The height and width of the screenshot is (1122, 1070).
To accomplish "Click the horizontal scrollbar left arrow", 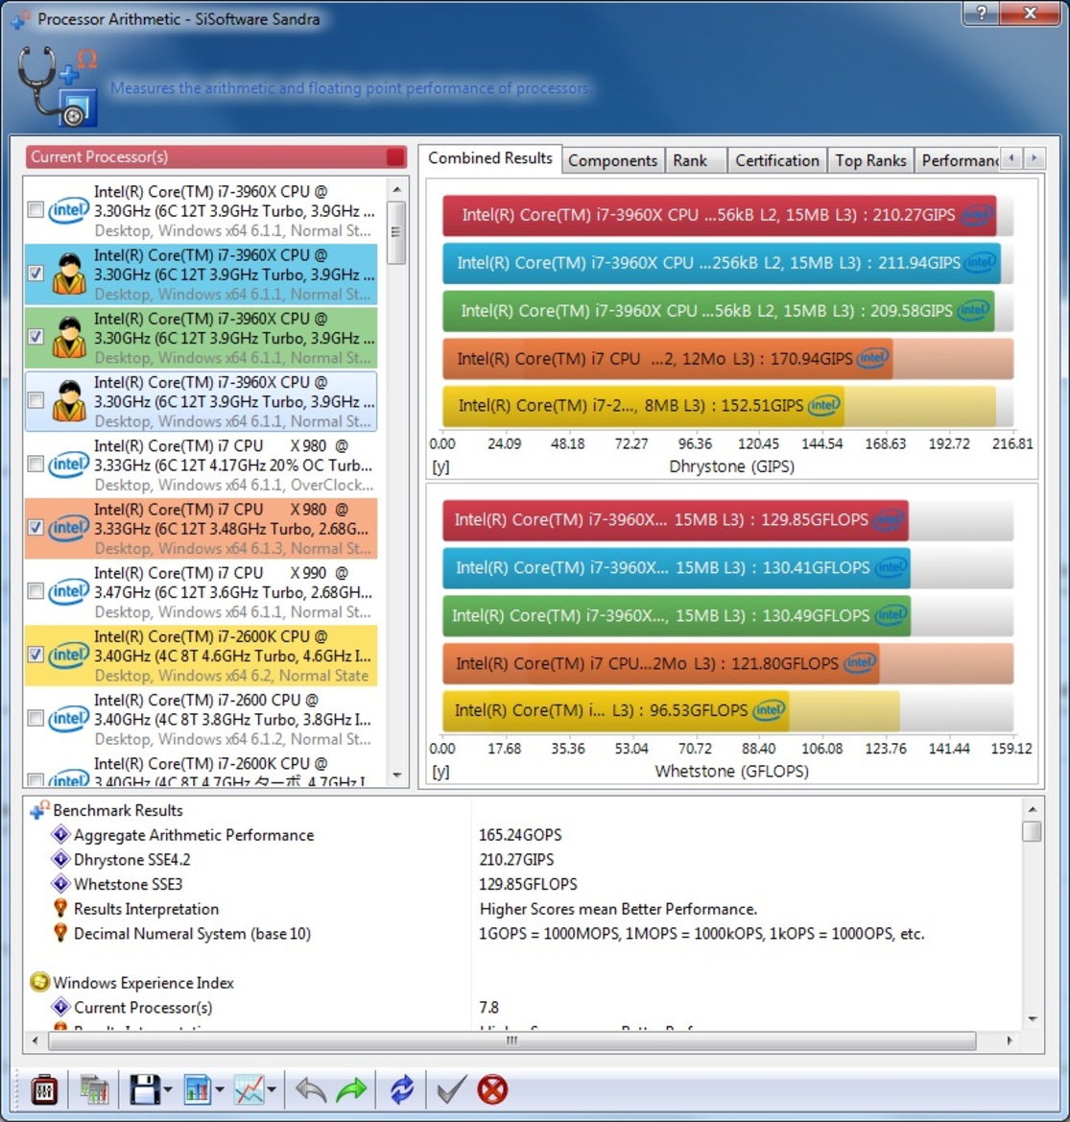I will click(35, 1040).
